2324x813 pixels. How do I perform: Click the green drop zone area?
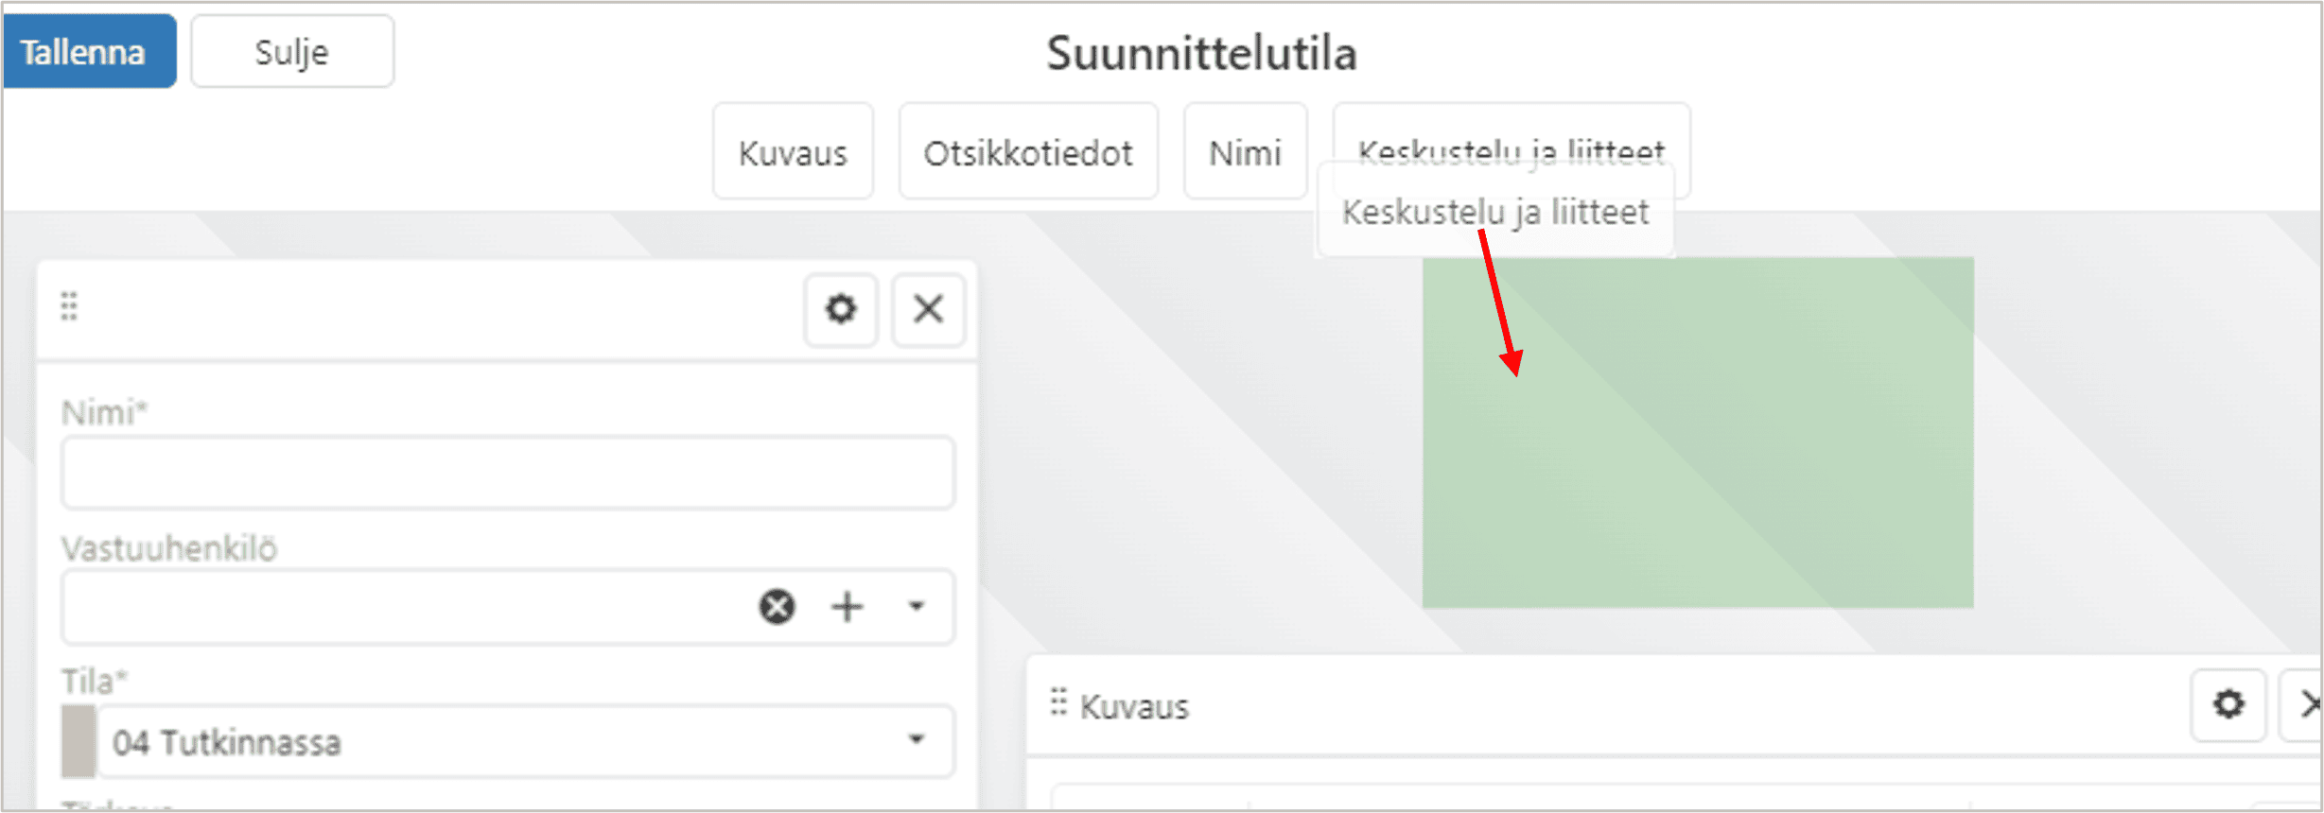[1698, 432]
